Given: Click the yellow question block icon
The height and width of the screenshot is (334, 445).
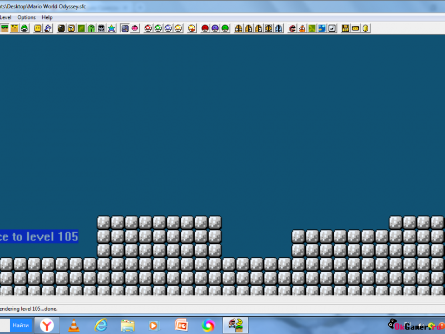Looking at the screenshot, I should click(71, 28).
